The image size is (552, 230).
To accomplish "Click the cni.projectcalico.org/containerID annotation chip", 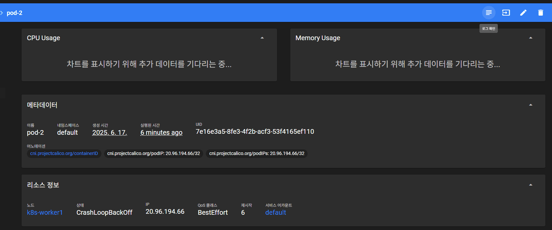I will pos(64,153).
